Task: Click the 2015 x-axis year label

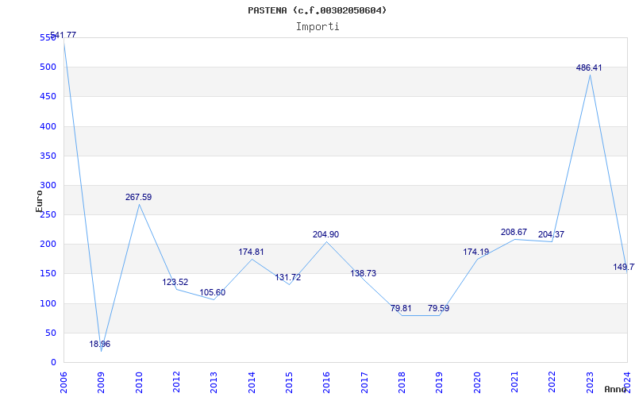Action: coord(289,383)
